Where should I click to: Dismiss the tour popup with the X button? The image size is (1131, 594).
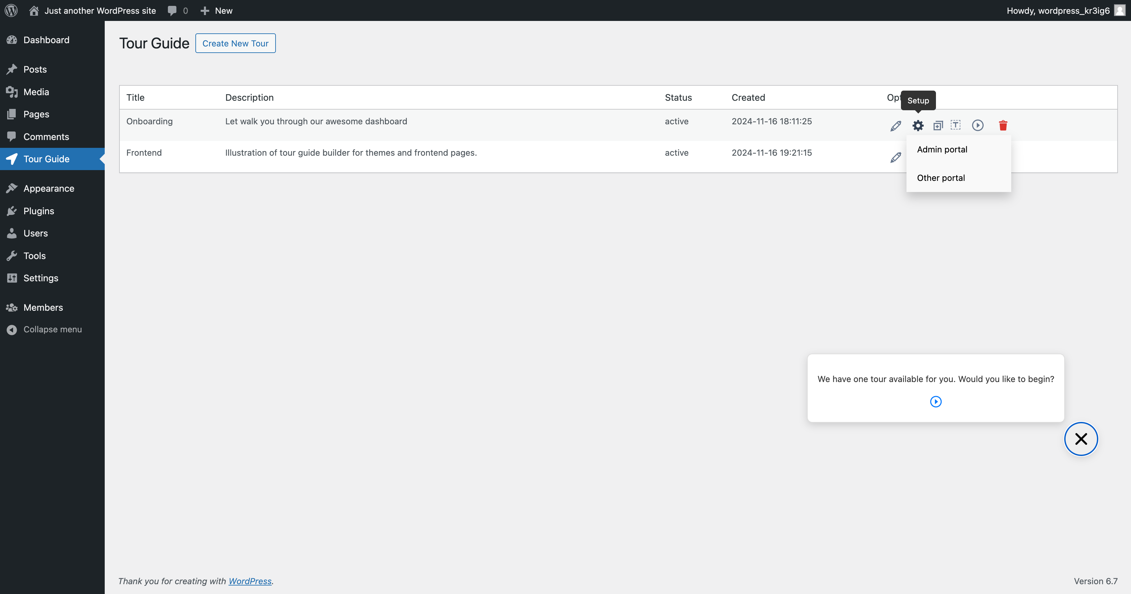point(1081,439)
